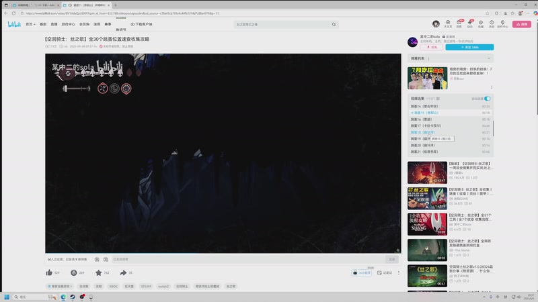The width and height of the screenshot is (538, 302).
Task: Open the 记笔记 notes button
Action: pyautogui.click(x=385, y=273)
